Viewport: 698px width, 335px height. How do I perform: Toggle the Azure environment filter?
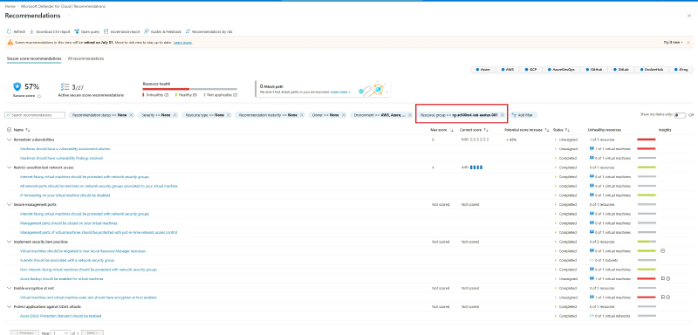click(483, 70)
